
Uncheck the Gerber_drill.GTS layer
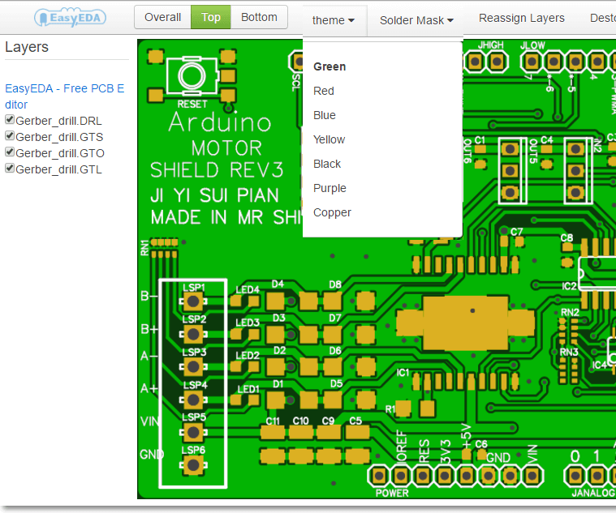coord(10,136)
